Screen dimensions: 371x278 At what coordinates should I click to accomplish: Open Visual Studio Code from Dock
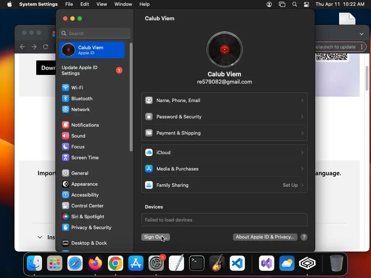(237, 263)
